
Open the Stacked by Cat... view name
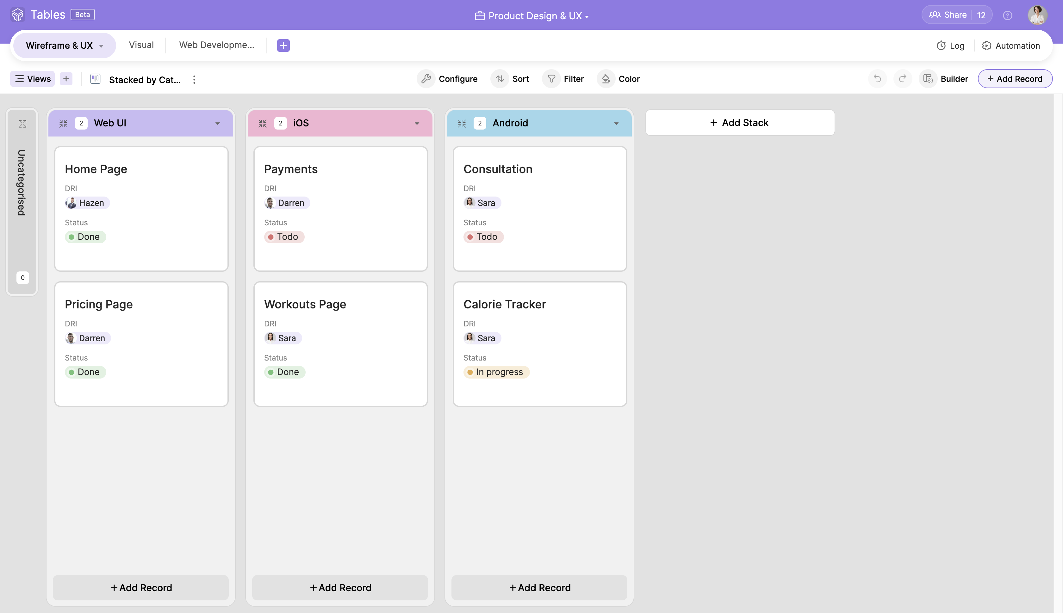145,80
